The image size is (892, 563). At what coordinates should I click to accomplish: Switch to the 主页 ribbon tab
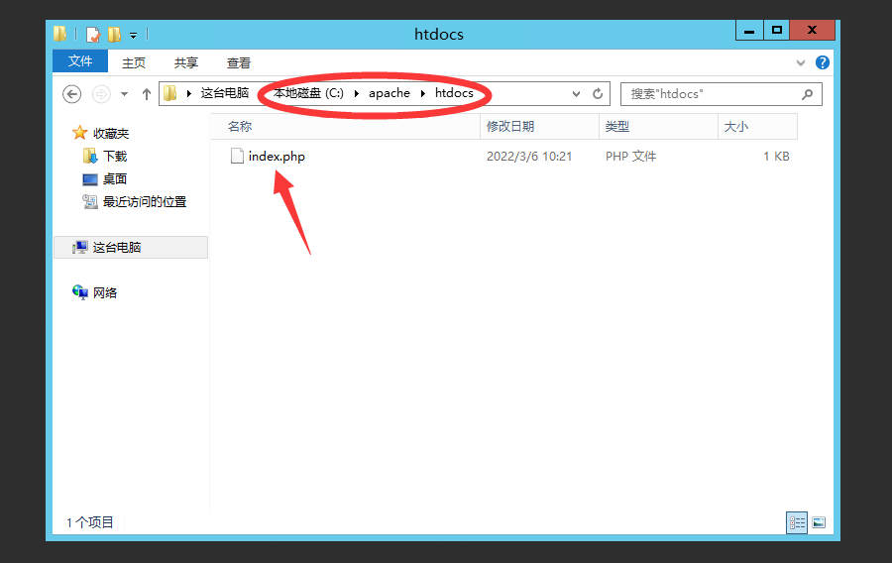134,62
